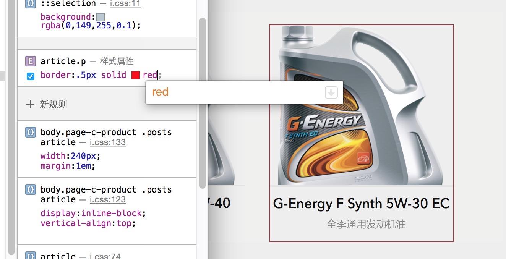Screen dimensions: 506x259
Task: Open the i.css:133 source link
Action: (x=108, y=142)
